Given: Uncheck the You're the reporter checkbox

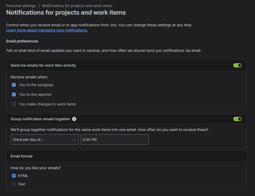Looking at the screenshot, I should point(14,94).
